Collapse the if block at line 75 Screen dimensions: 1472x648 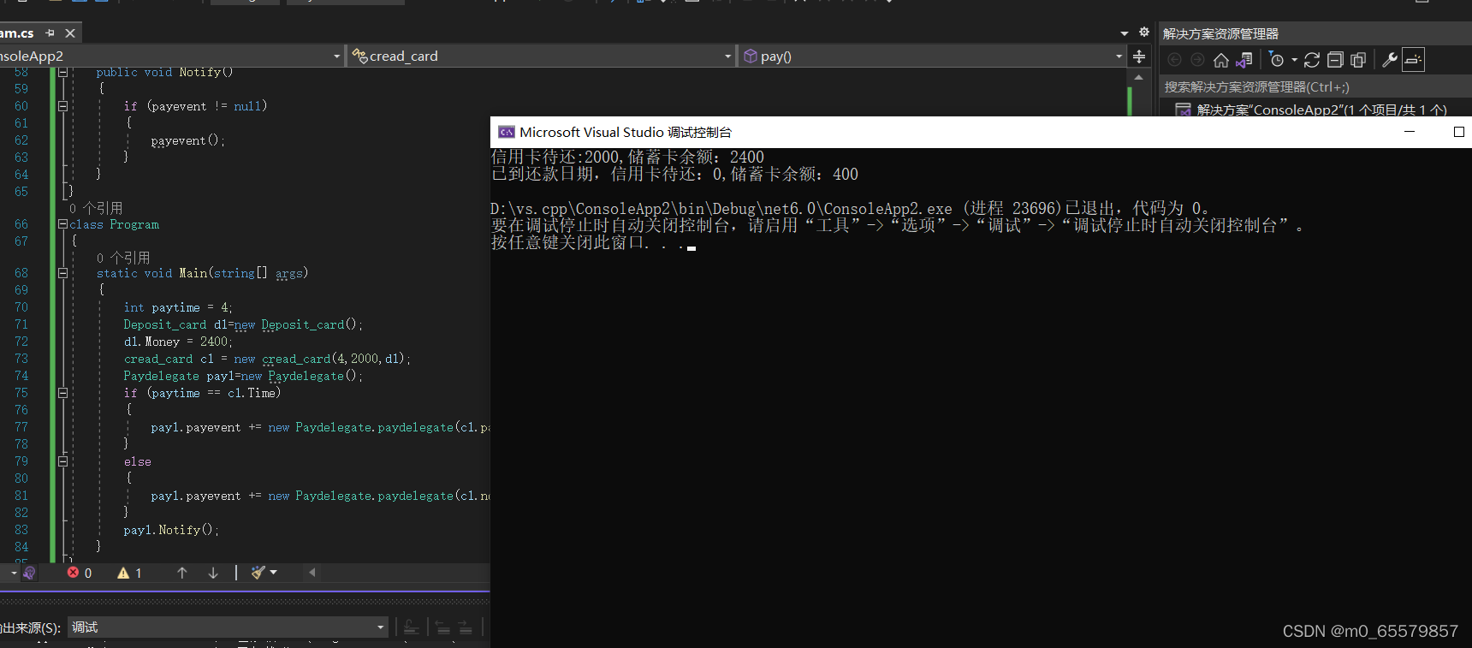(x=62, y=393)
